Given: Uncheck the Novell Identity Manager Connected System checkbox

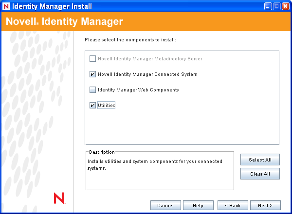Looking at the screenshot, I should point(92,74).
